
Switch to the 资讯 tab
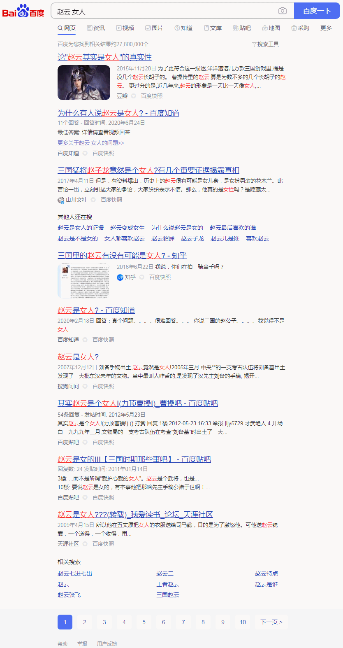click(x=96, y=28)
